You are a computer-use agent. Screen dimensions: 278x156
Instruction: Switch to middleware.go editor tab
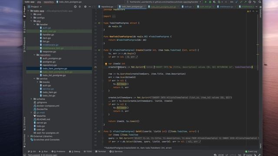click(225, 7)
